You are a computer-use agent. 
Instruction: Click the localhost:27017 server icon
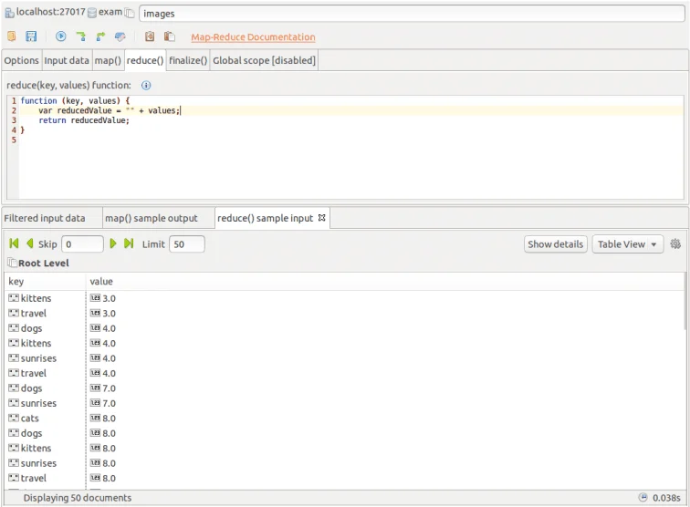pos(9,13)
